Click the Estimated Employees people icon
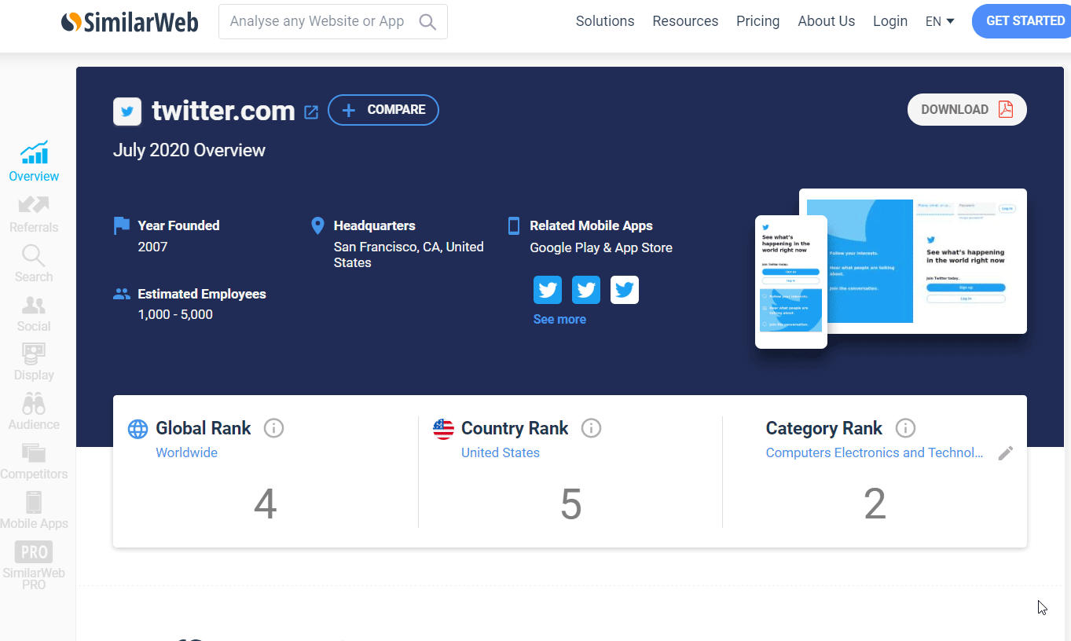Screen dimensions: 1071x641 (x=122, y=294)
